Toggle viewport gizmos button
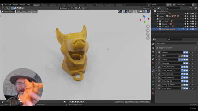The image size is (198, 111). (x=124, y=11)
